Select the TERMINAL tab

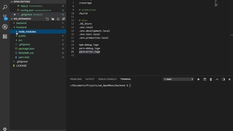click(126, 79)
